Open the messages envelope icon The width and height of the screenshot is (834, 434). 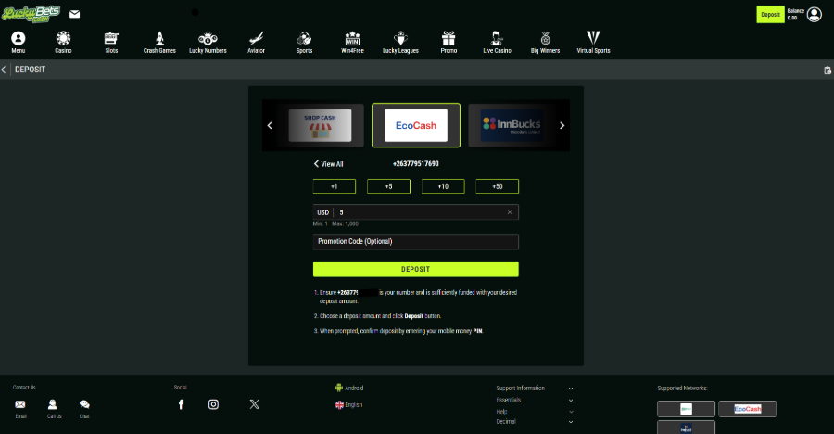(74, 14)
